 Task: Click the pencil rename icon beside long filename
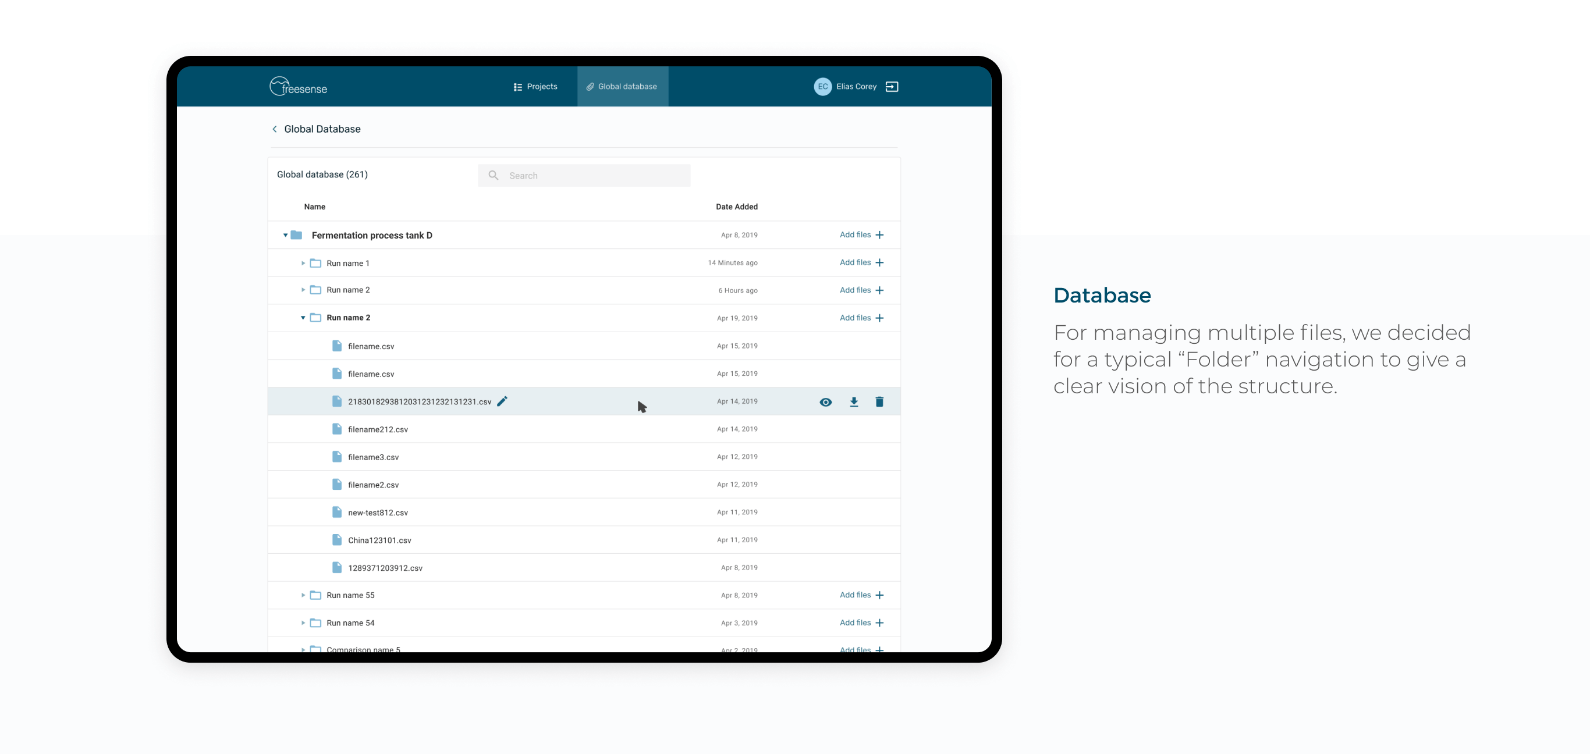tap(502, 401)
